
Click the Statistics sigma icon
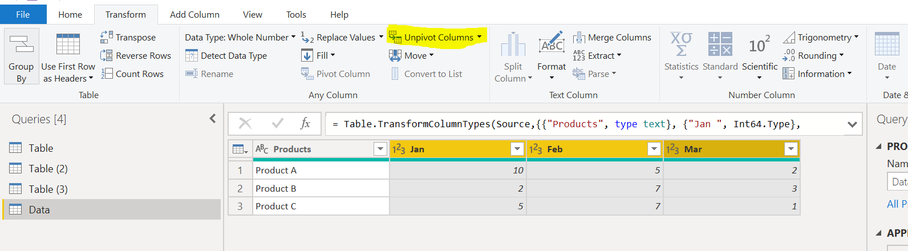tap(681, 44)
